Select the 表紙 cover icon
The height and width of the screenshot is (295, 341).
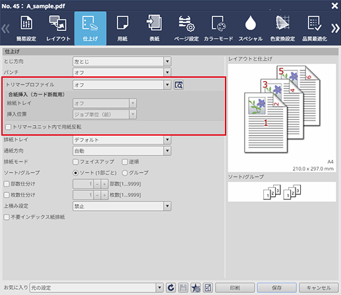pyautogui.click(x=154, y=28)
